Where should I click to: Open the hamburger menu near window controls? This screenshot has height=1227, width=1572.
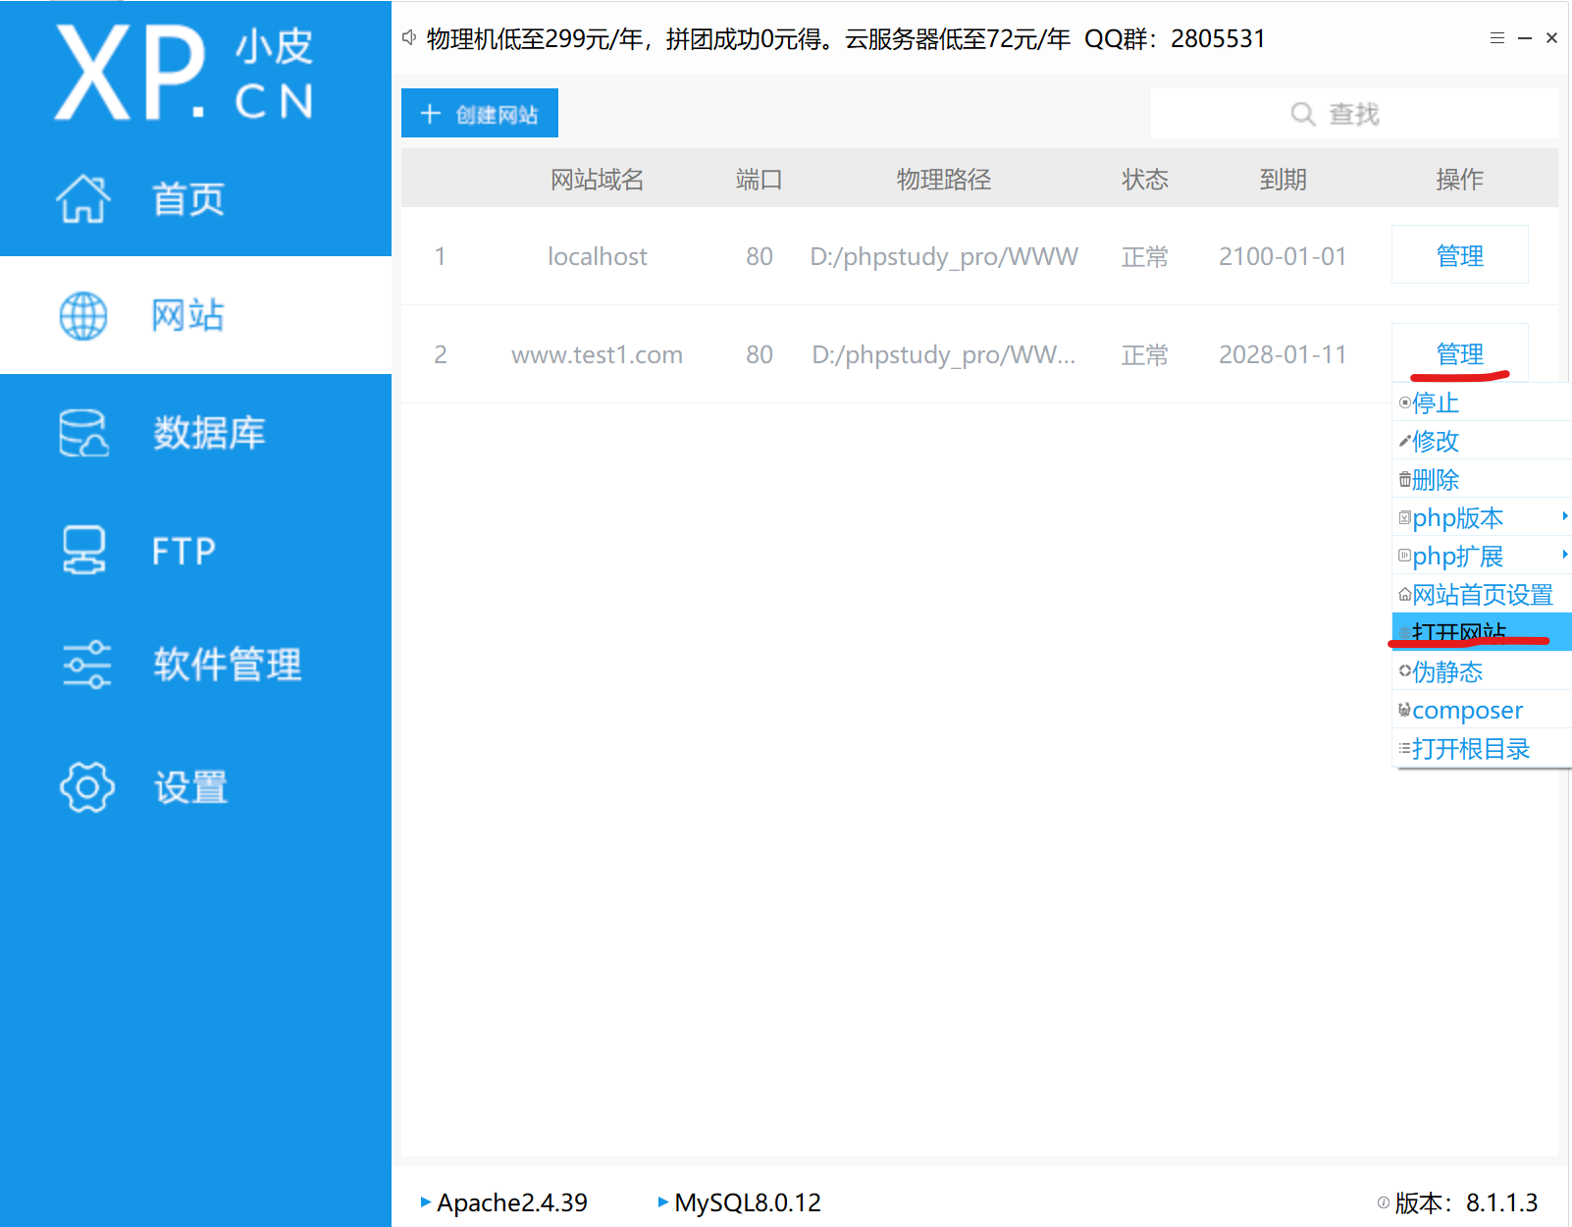tap(1497, 38)
